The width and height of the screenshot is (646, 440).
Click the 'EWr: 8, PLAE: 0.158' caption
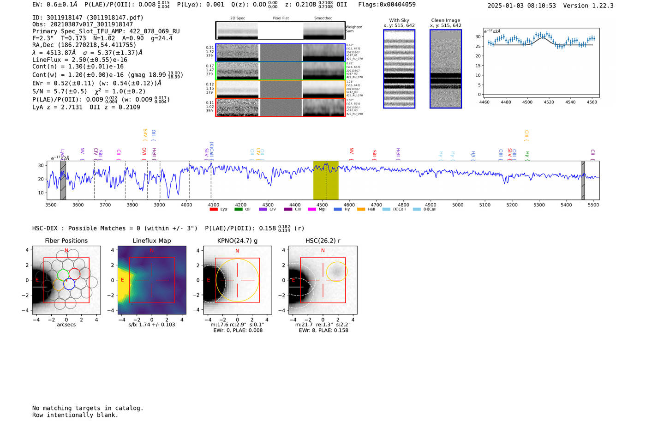pos(323,330)
